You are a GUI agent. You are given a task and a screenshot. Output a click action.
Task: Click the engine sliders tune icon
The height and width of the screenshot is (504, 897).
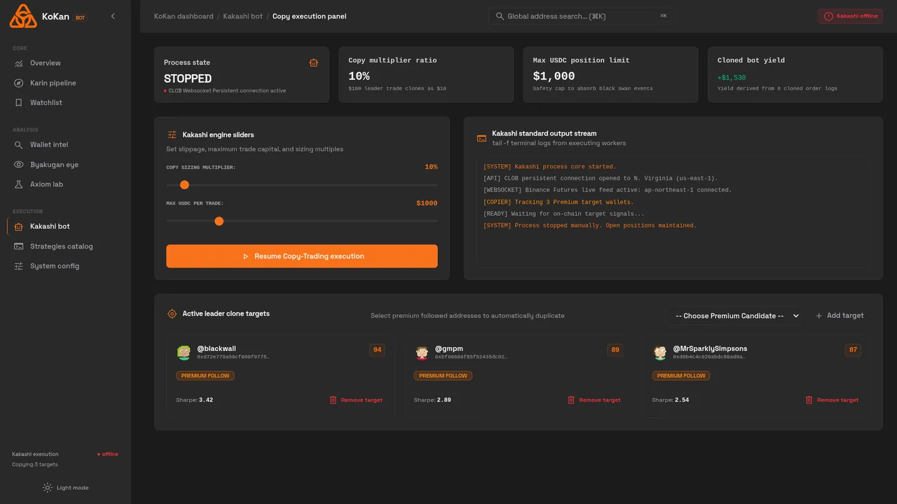(172, 134)
